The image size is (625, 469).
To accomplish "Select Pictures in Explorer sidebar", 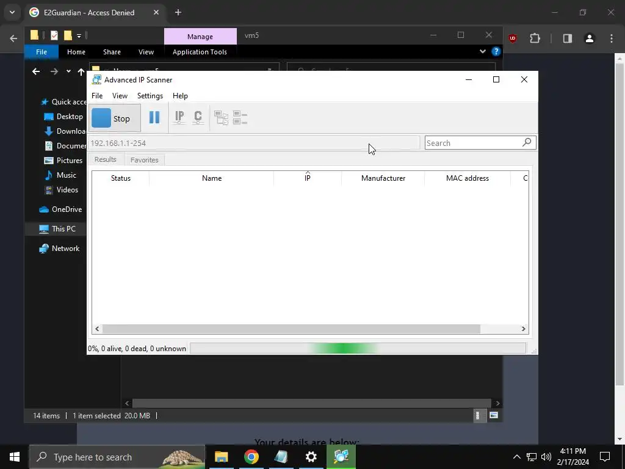I will (63, 161).
